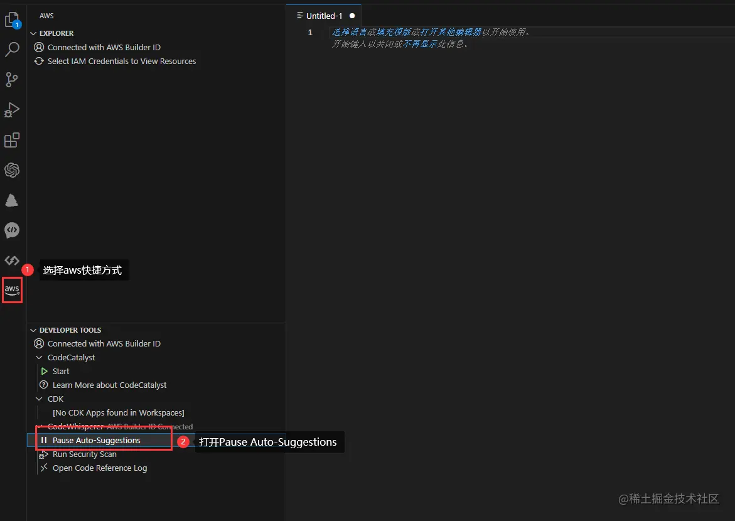The height and width of the screenshot is (521, 735).
Task: Click line number 1 in the editor gutter
Action: click(x=310, y=33)
